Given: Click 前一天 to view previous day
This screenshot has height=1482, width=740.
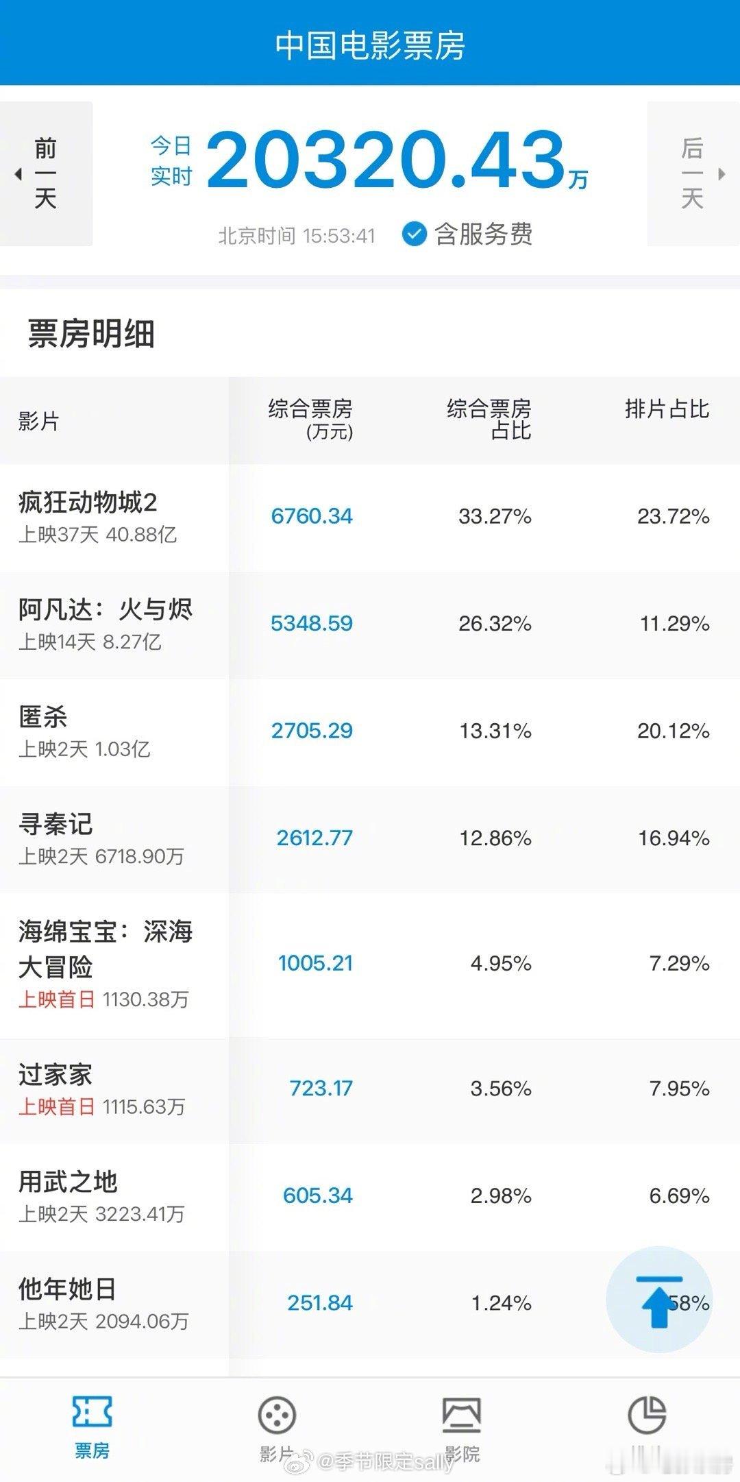Looking at the screenshot, I should click(x=45, y=171).
